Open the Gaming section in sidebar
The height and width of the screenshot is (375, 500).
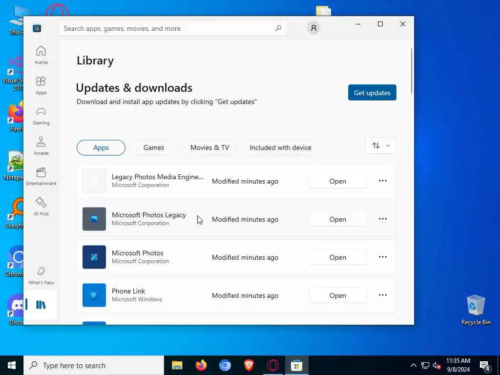coord(41,116)
